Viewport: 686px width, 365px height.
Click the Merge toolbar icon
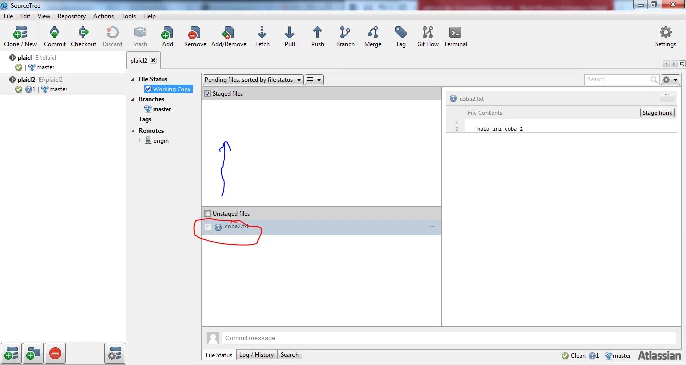coord(373,36)
